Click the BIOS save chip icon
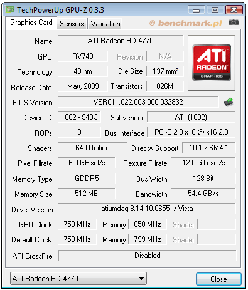 click(x=229, y=102)
